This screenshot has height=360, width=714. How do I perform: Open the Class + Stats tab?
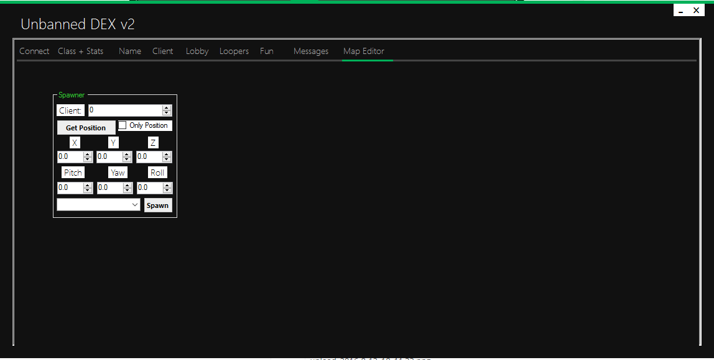[x=80, y=52]
